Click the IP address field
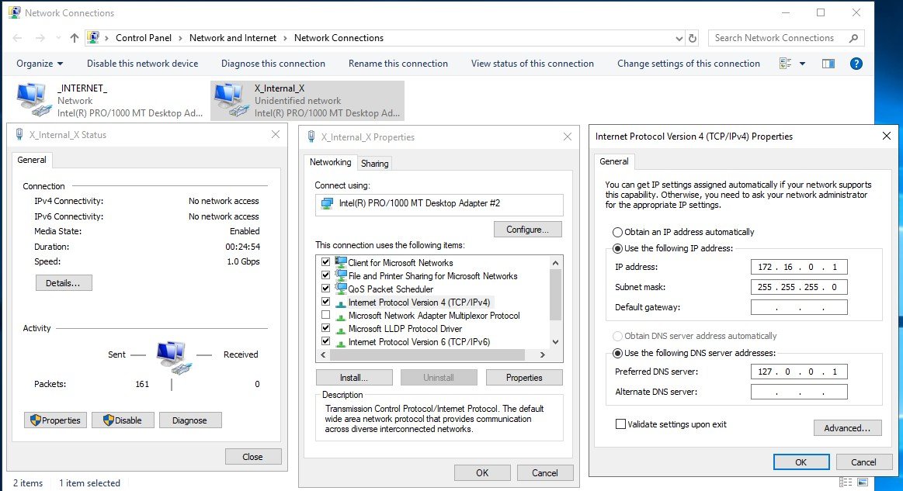 tap(799, 267)
